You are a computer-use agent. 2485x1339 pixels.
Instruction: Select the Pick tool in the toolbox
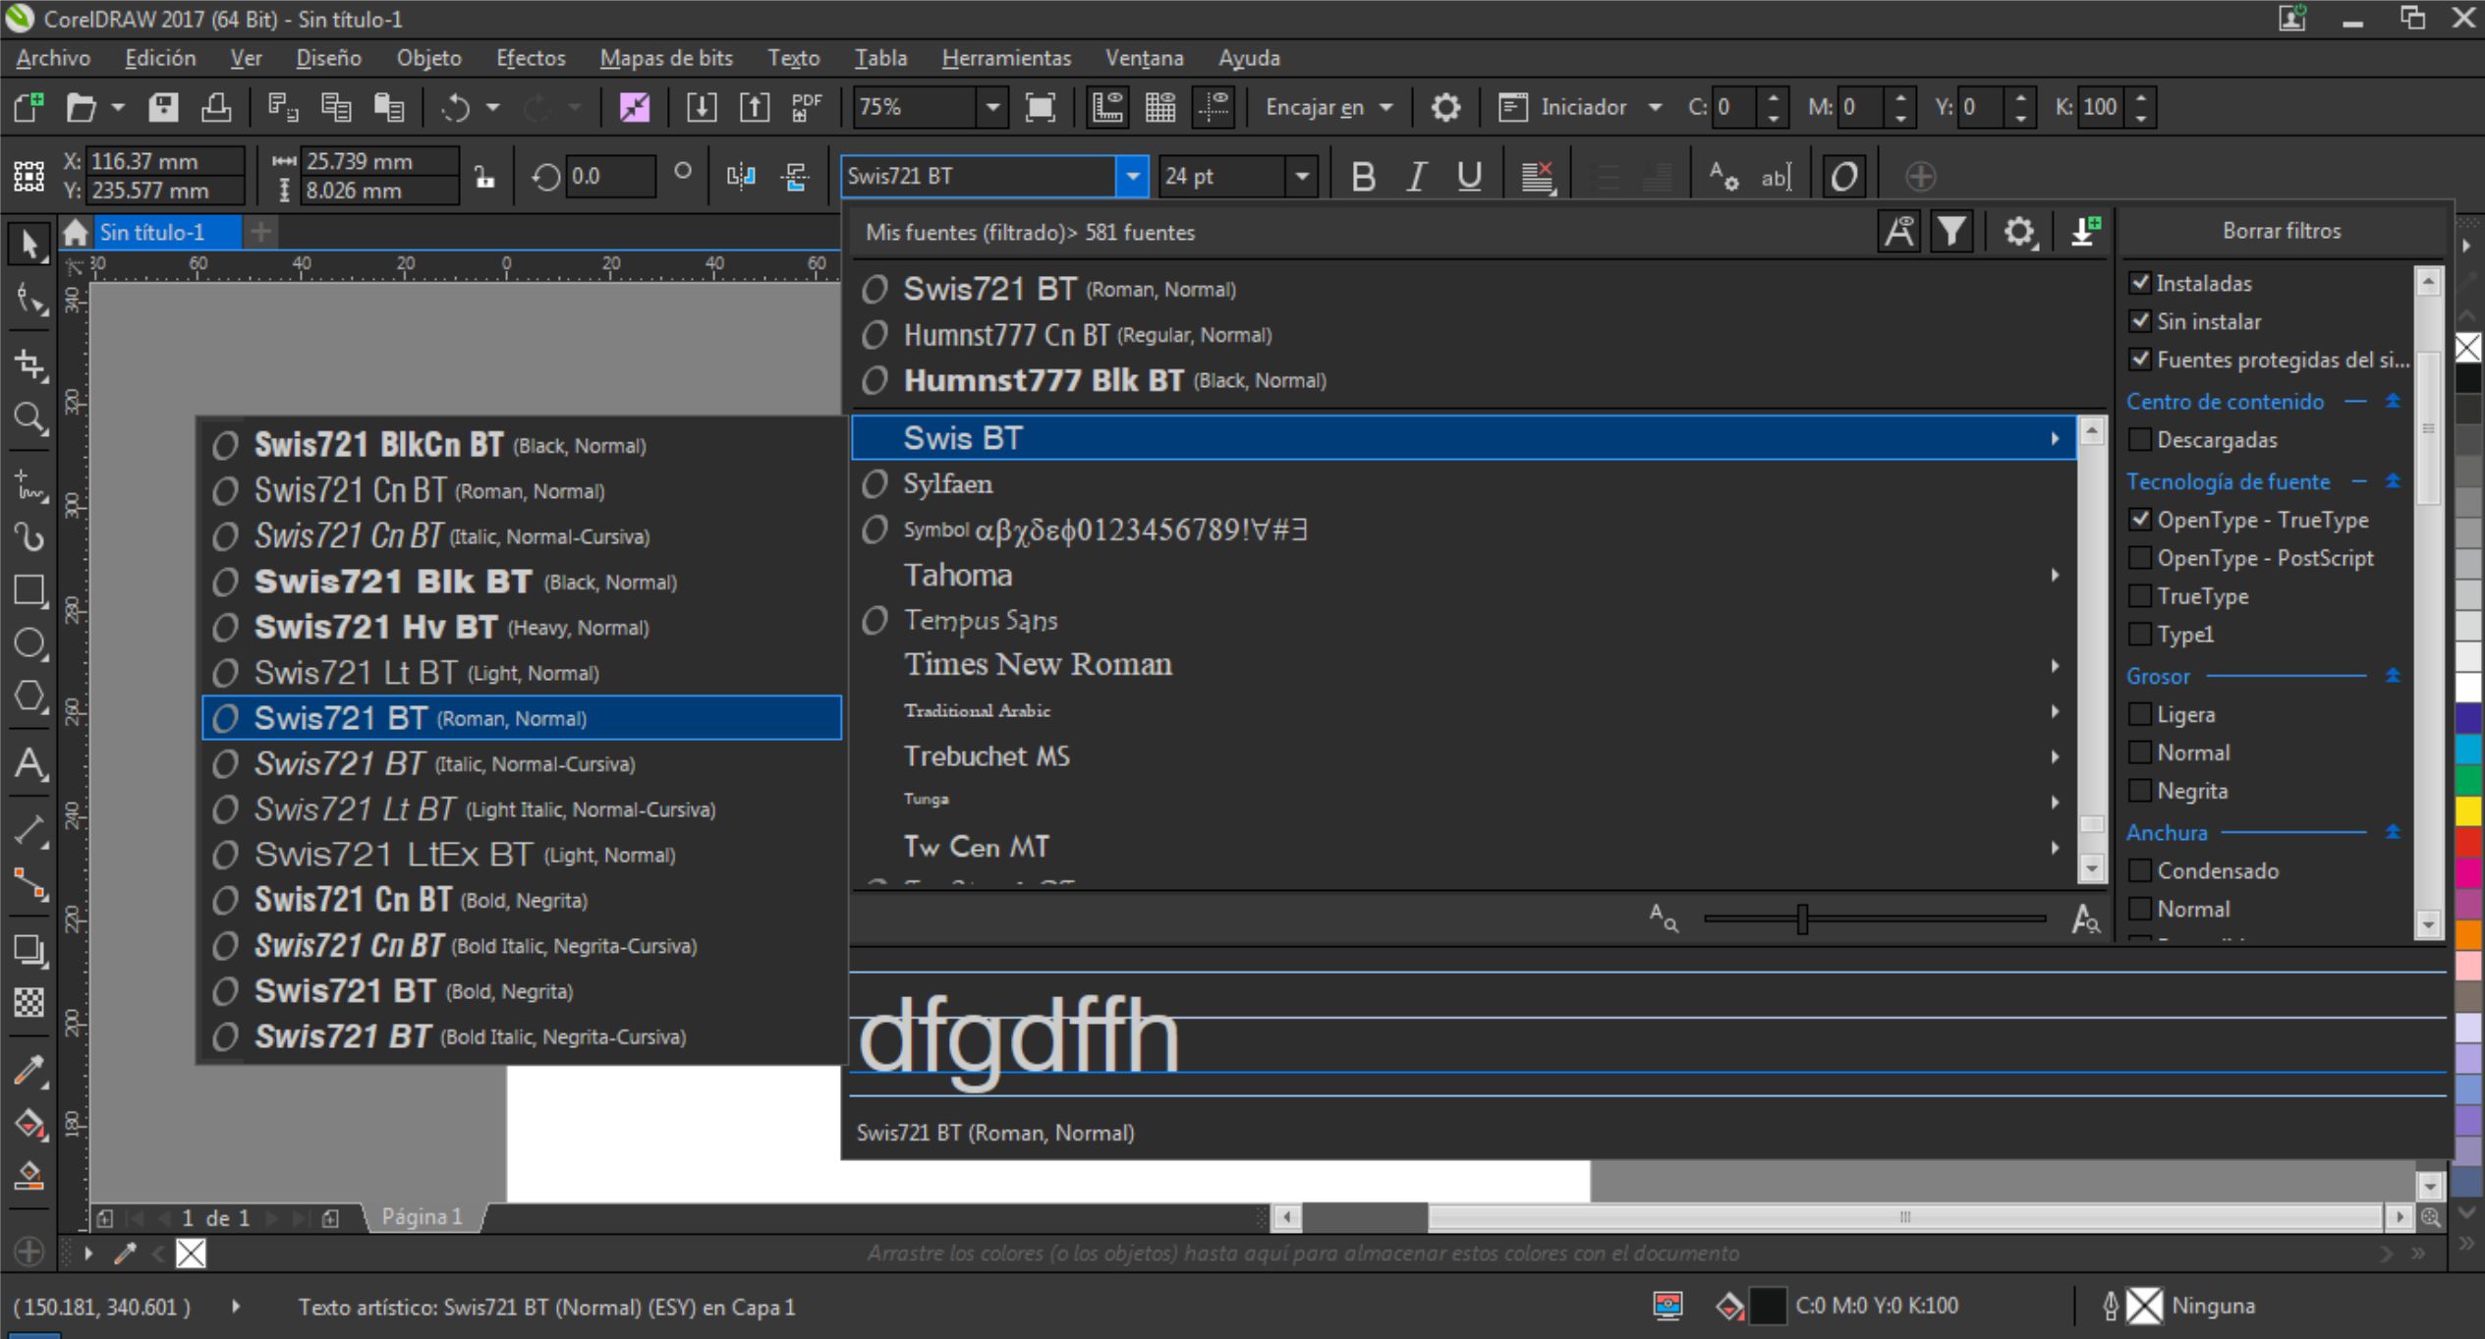point(28,245)
